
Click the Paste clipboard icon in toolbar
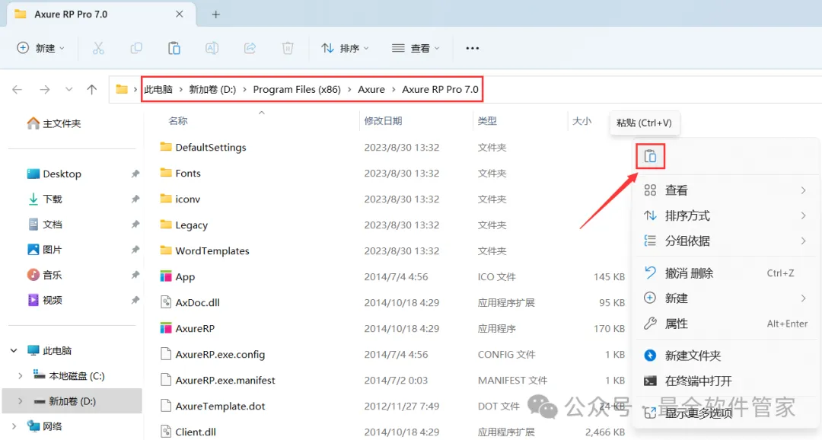click(174, 48)
